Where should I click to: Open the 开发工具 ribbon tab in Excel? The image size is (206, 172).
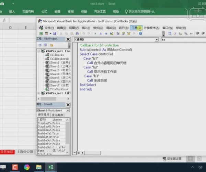(x=100, y=12)
